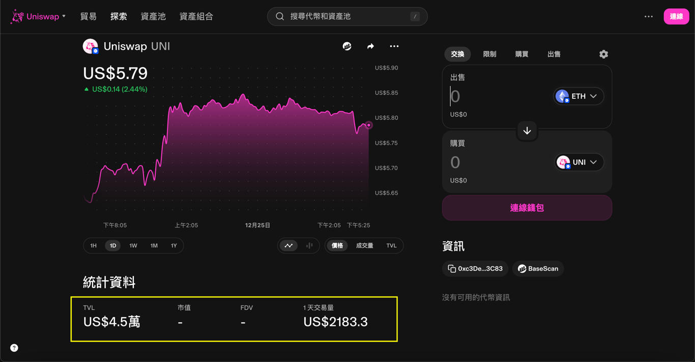This screenshot has width=695, height=362.
Task: Select the 1W time range
Action: click(x=133, y=246)
